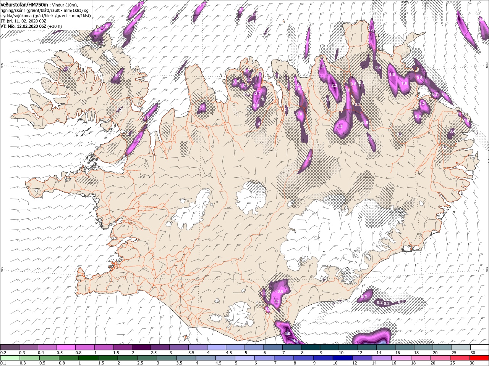Click the '4.5' label in the upper legend
The width and height of the screenshot is (489, 366).
(229, 353)
